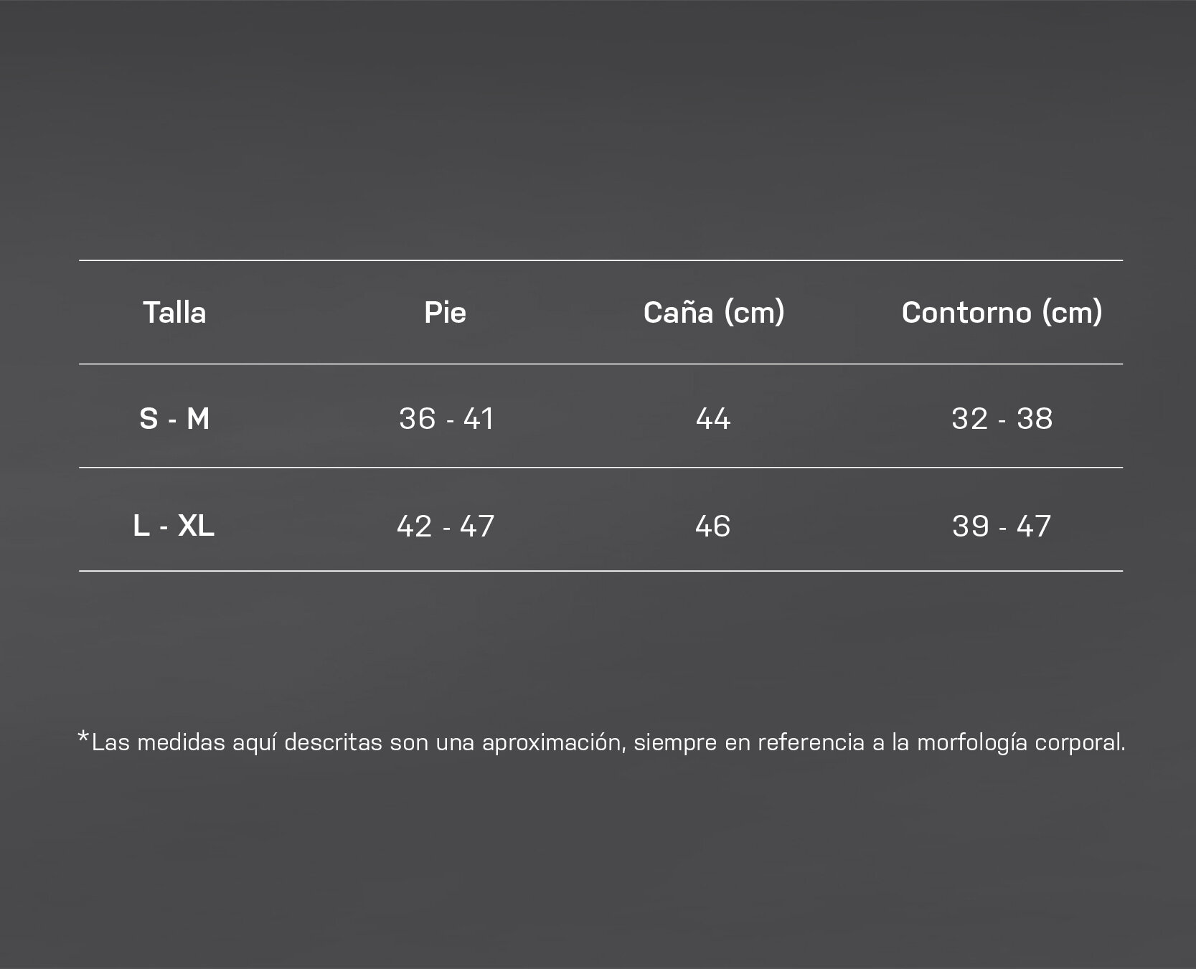
Task: Click the bottom border line of table
Action: click(601, 571)
